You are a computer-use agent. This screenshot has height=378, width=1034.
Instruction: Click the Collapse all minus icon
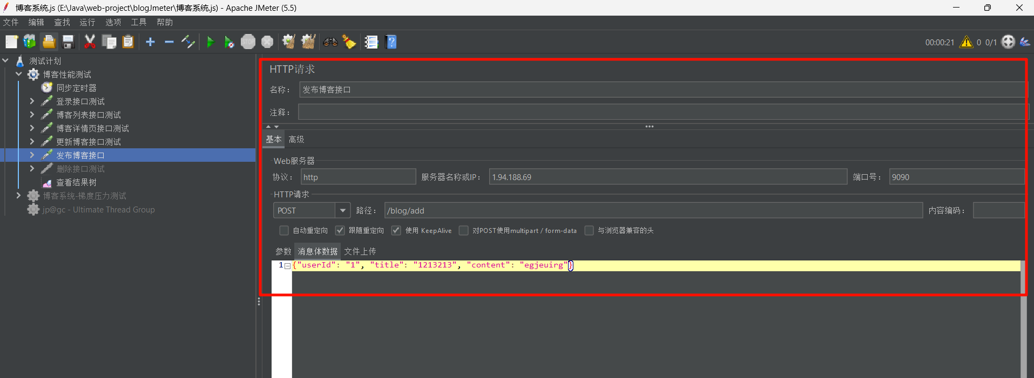[169, 42]
